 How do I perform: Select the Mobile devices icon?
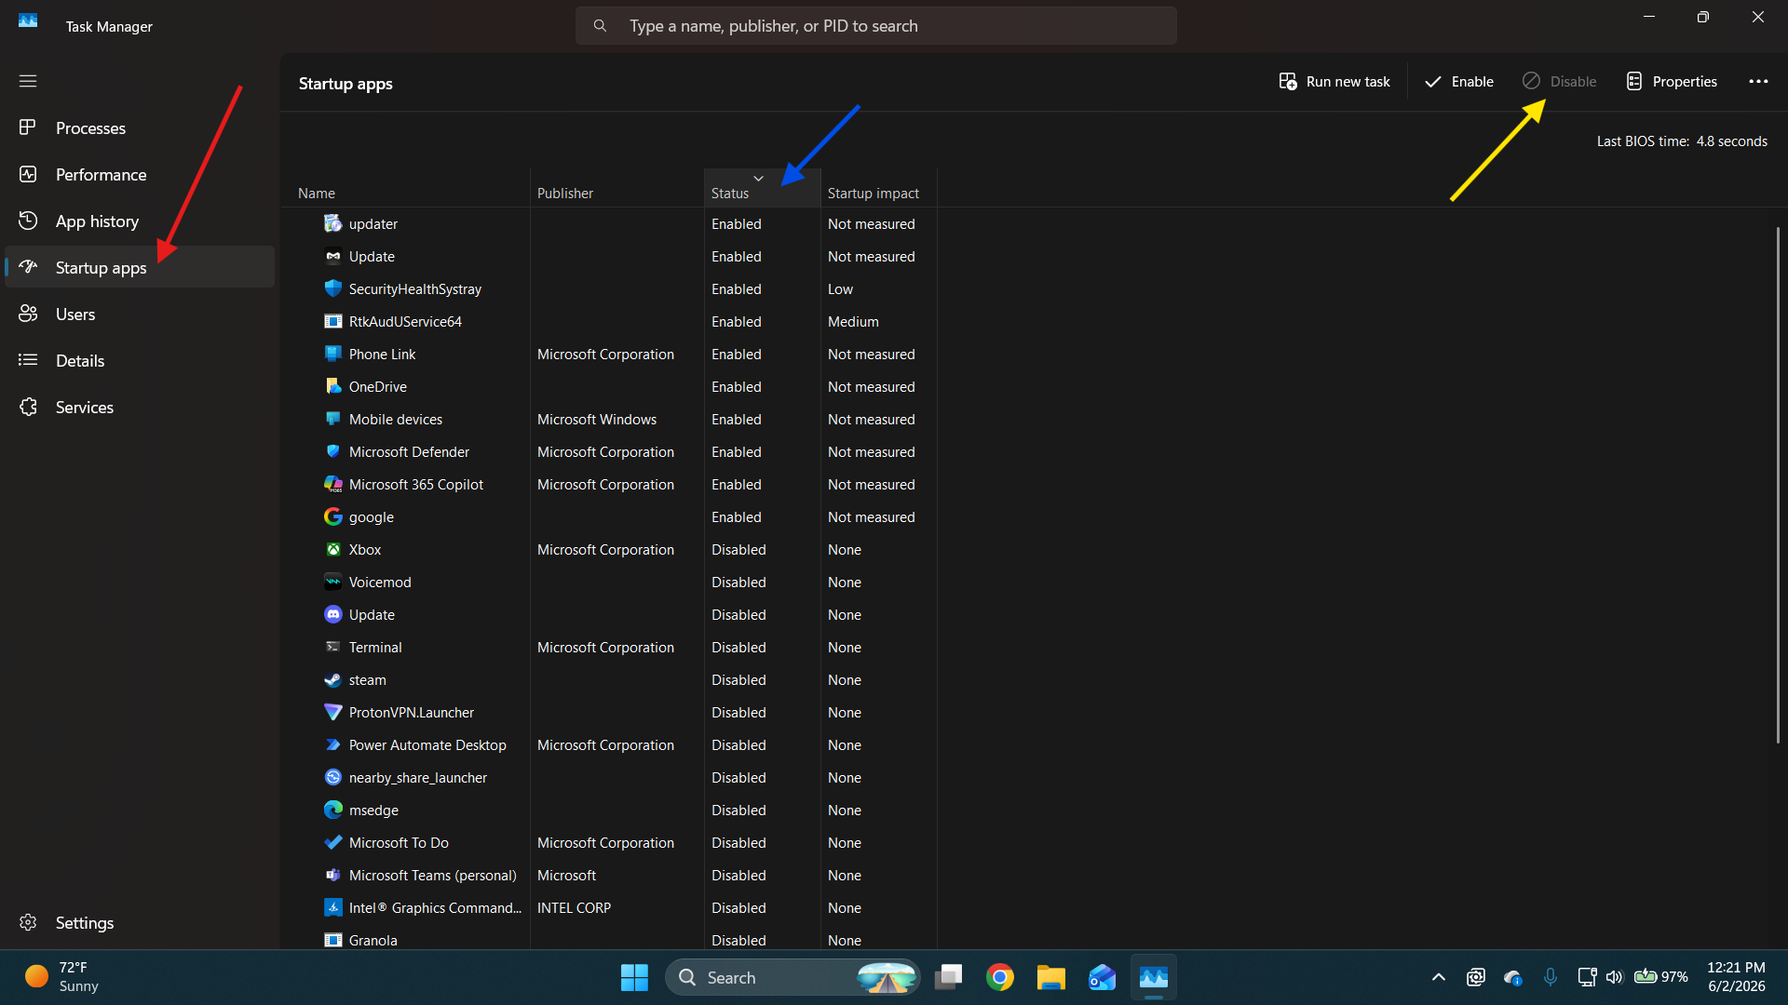click(x=332, y=419)
